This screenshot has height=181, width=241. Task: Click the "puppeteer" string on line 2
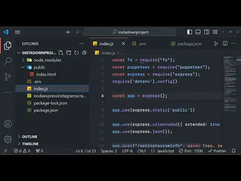(x=192, y=67)
